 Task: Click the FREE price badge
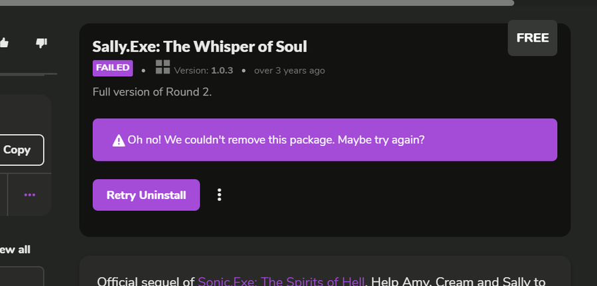click(x=532, y=38)
